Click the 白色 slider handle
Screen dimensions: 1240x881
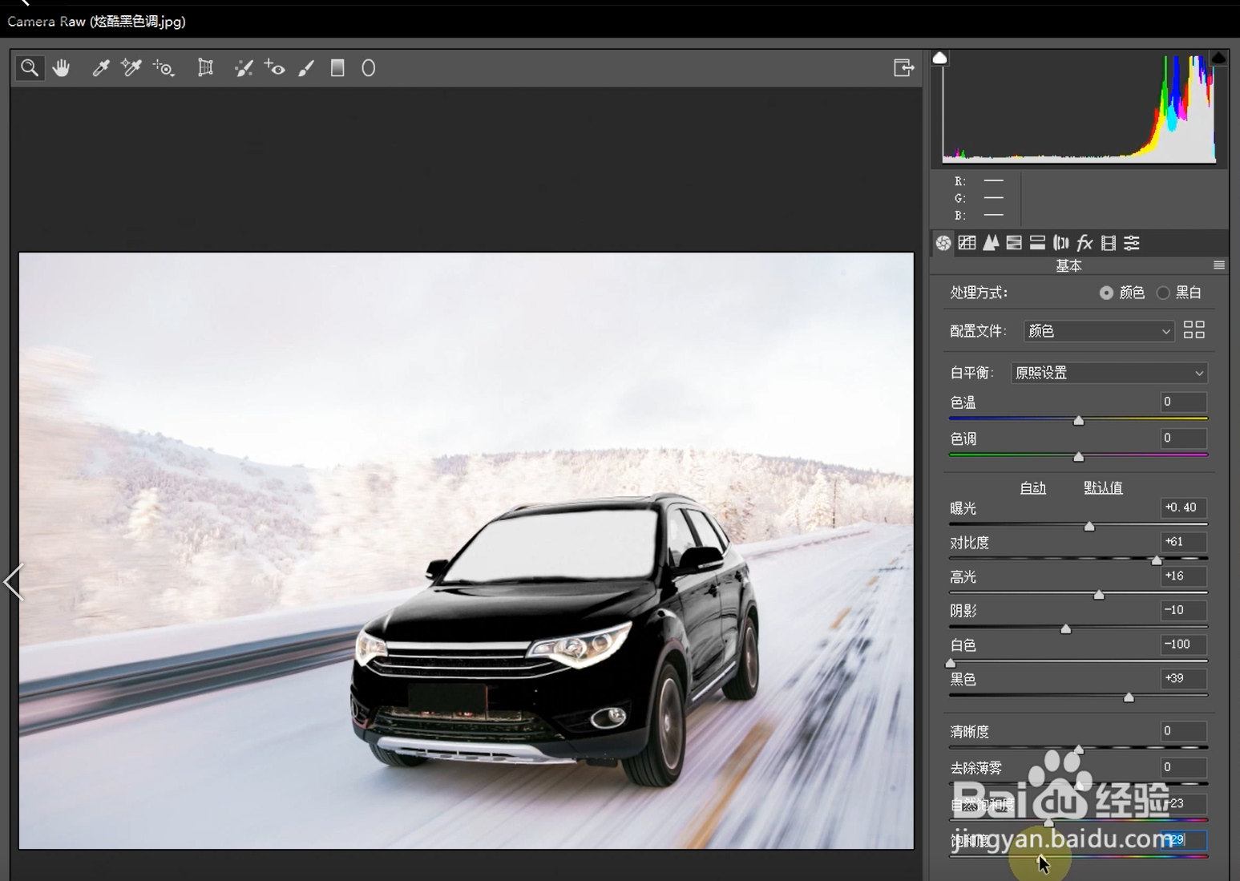pyautogui.click(x=951, y=663)
